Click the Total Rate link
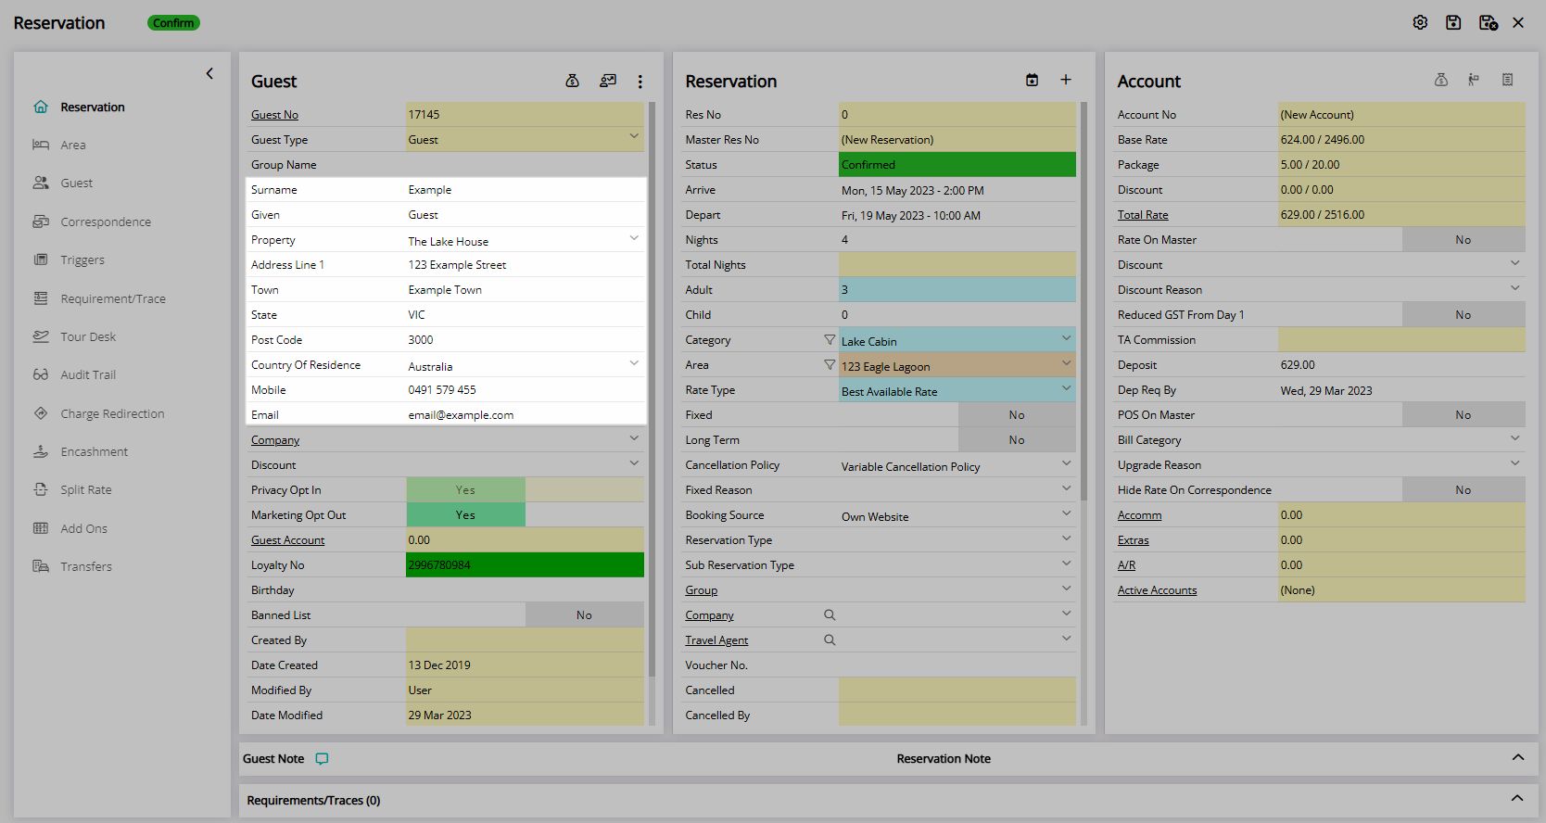Image resolution: width=1546 pixels, height=823 pixels. (1143, 214)
